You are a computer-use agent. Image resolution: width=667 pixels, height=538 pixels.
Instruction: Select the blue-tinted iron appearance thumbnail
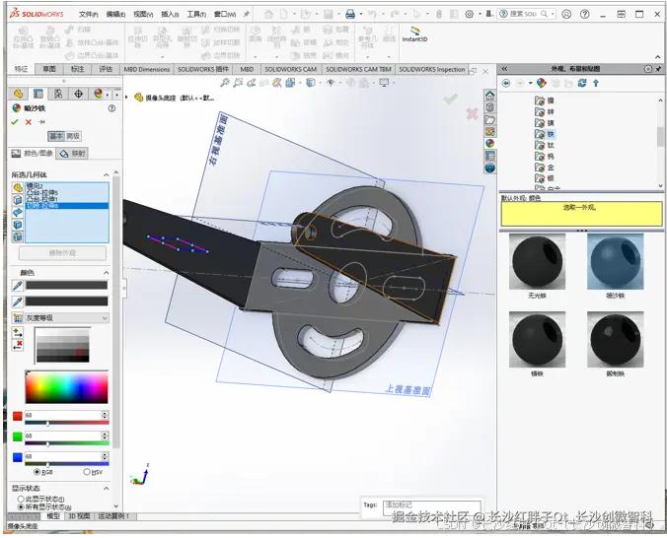point(615,261)
